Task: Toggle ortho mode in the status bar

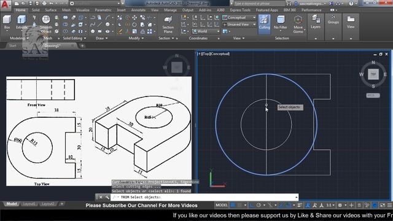Action: (252, 205)
